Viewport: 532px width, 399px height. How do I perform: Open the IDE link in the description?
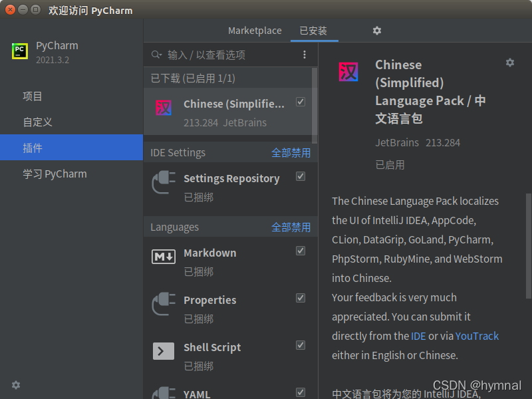(418, 336)
